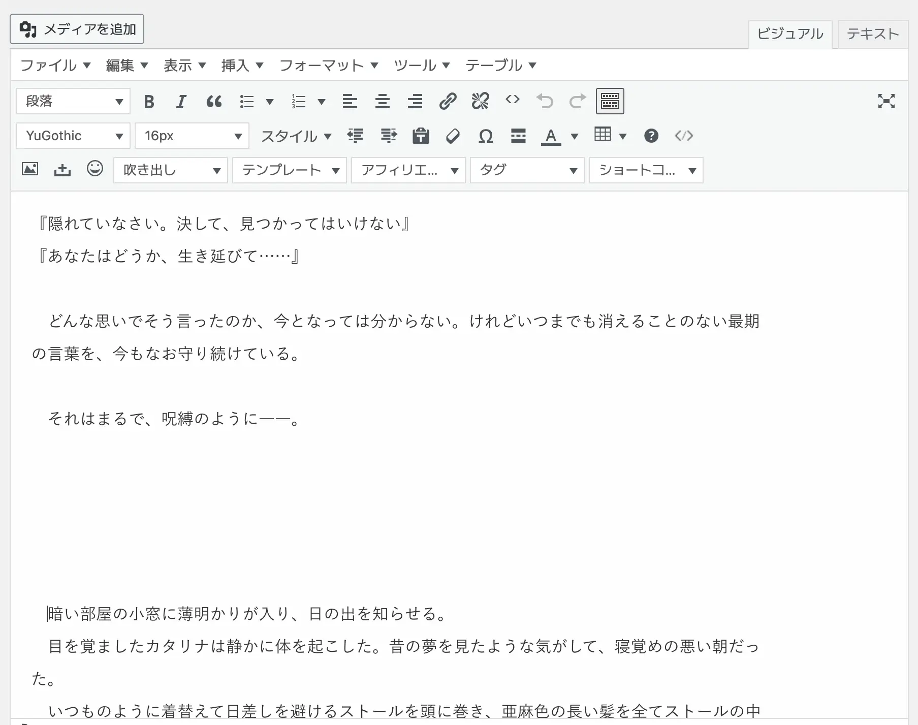Toggle bulleted list

point(247,102)
